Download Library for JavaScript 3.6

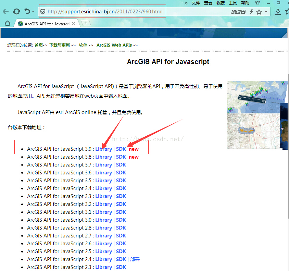[x=104, y=173]
